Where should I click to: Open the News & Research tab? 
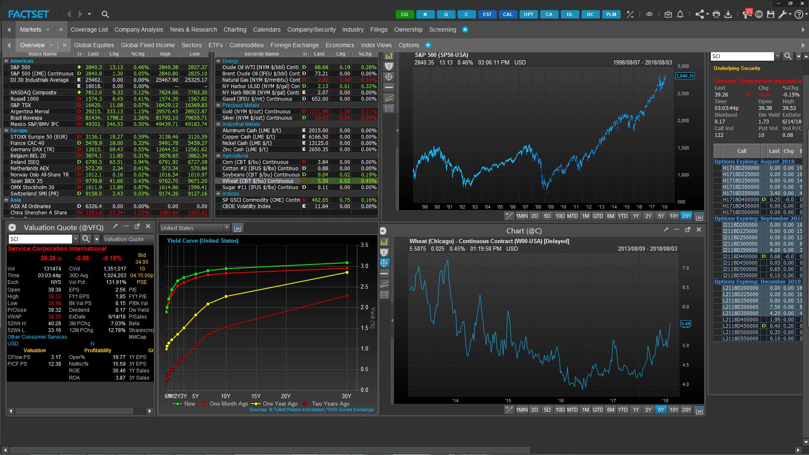[x=193, y=29]
